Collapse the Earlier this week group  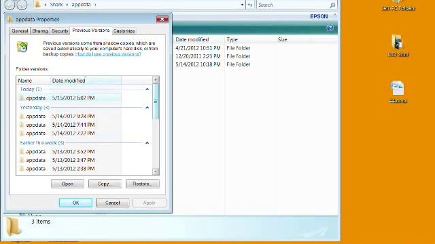(x=147, y=143)
